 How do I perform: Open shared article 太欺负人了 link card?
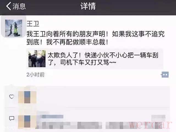[x=95, y=59]
